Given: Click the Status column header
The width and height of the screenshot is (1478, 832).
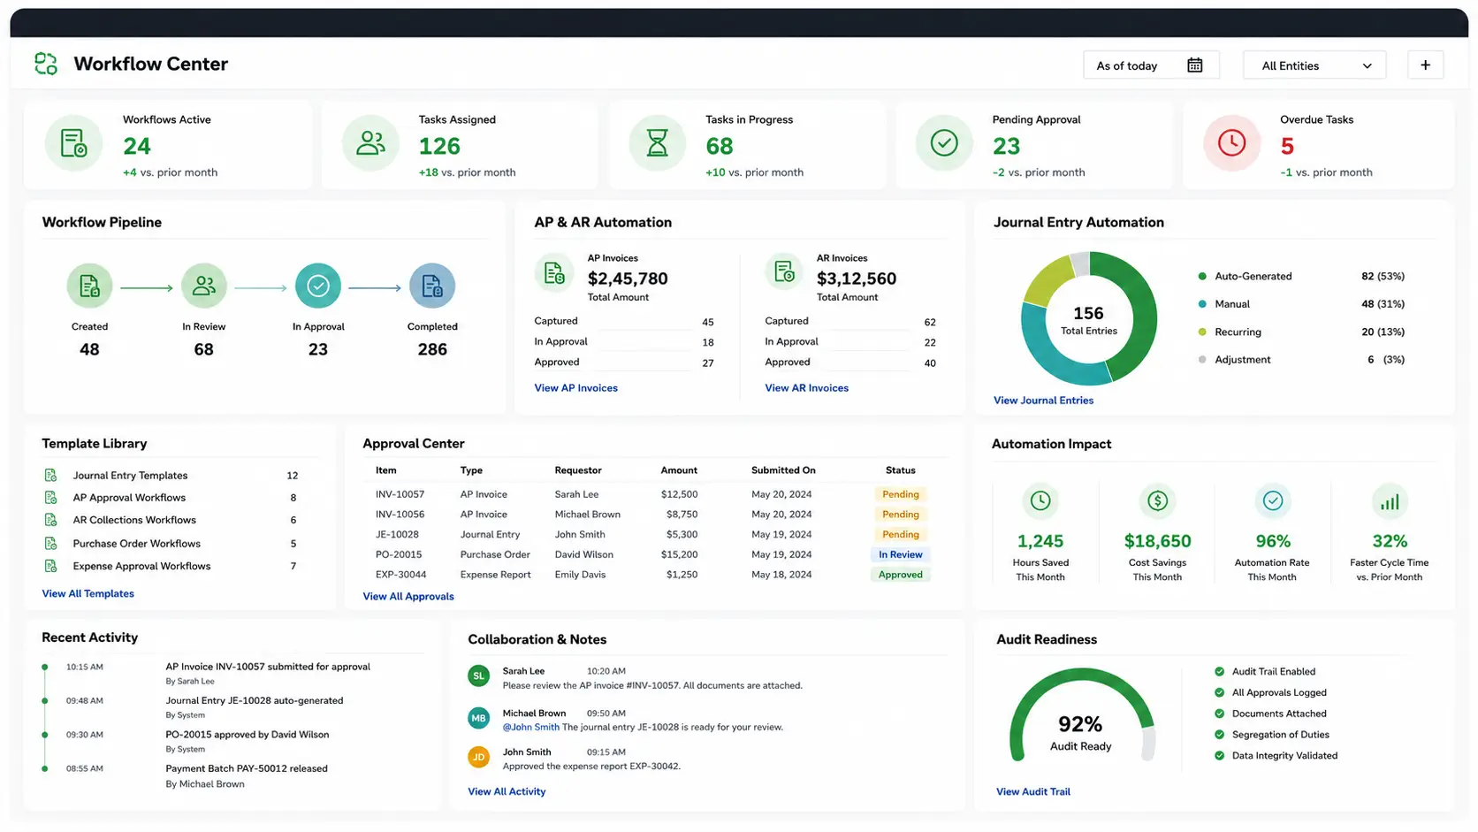Looking at the screenshot, I should (901, 470).
